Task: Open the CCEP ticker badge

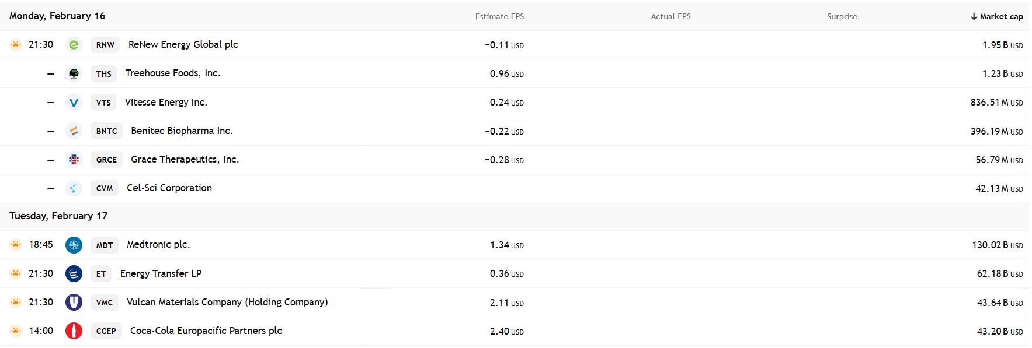Action: click(x=106, y=331)
